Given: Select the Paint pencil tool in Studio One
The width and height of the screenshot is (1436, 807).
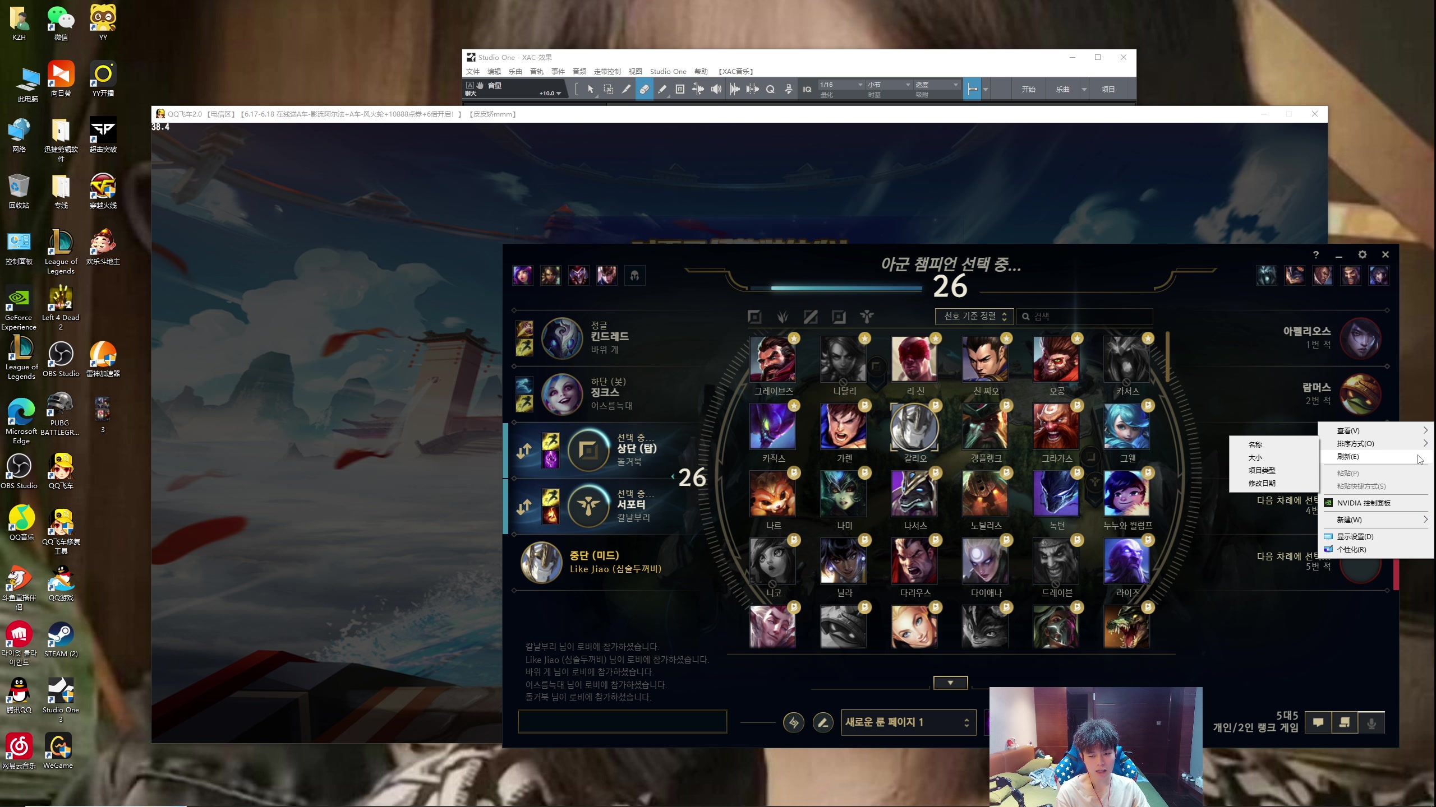Looking at the screenshot, I should point(662,89).
